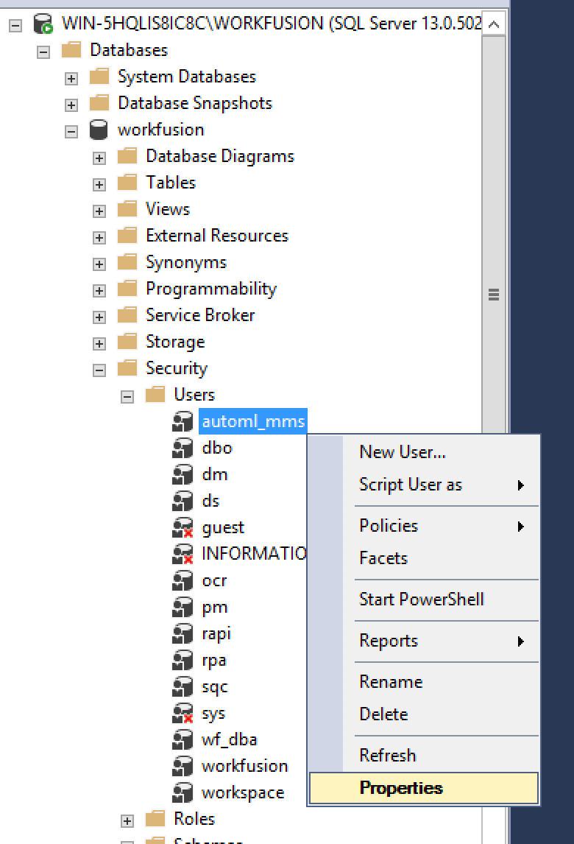
Task: Click the System Databases folder icon
Action: [x=99, y=77]
